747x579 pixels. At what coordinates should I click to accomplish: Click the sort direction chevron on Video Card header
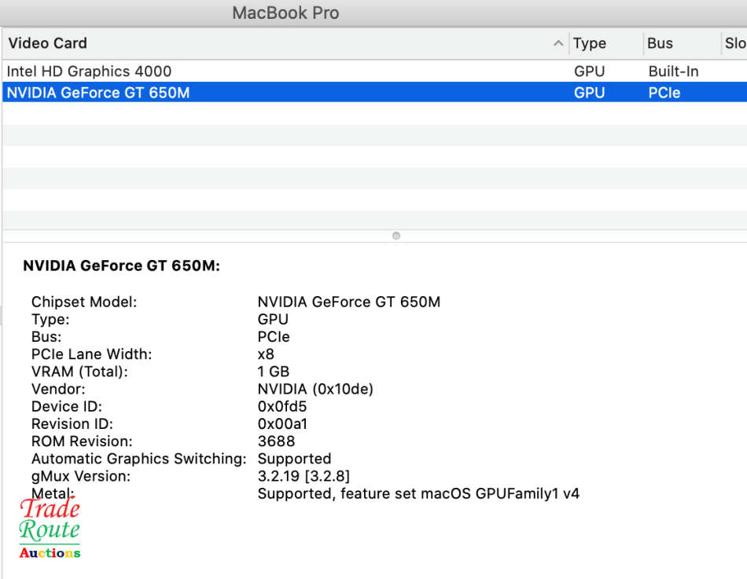558,43
